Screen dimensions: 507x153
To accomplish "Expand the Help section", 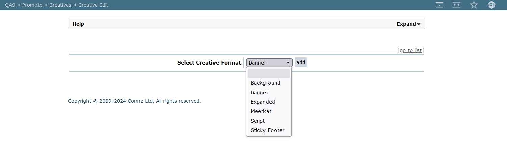I will coord(408,24).
